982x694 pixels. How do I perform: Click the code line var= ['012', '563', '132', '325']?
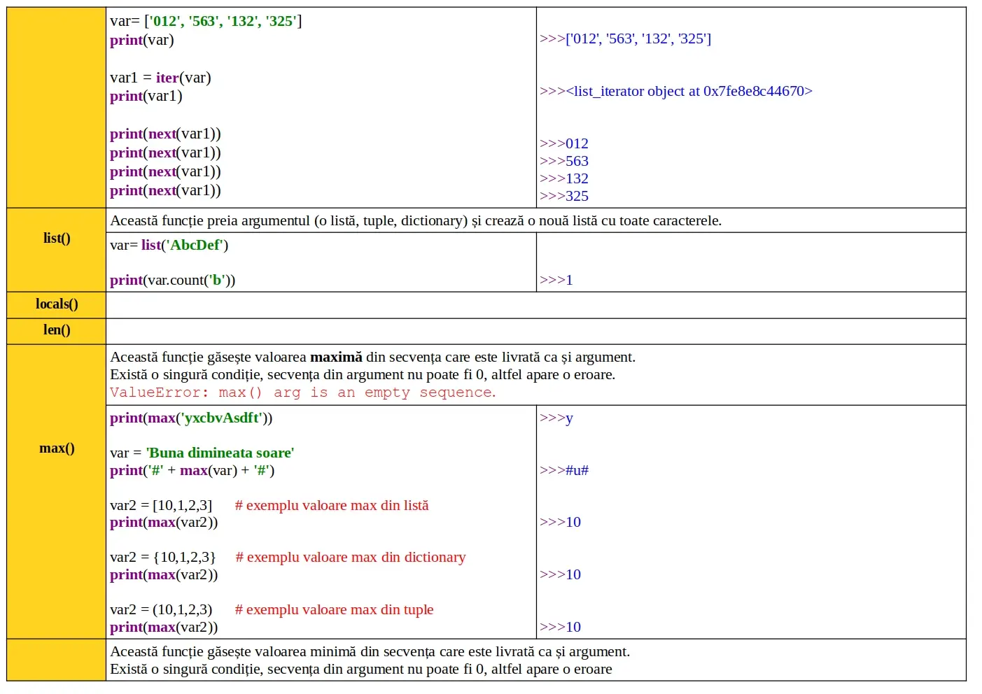coord(206,21)
